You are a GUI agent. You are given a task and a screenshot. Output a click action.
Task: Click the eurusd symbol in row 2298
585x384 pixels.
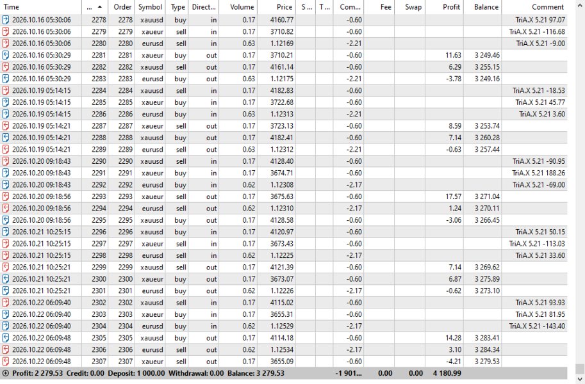pyautogui.click(x=152, y=255)
